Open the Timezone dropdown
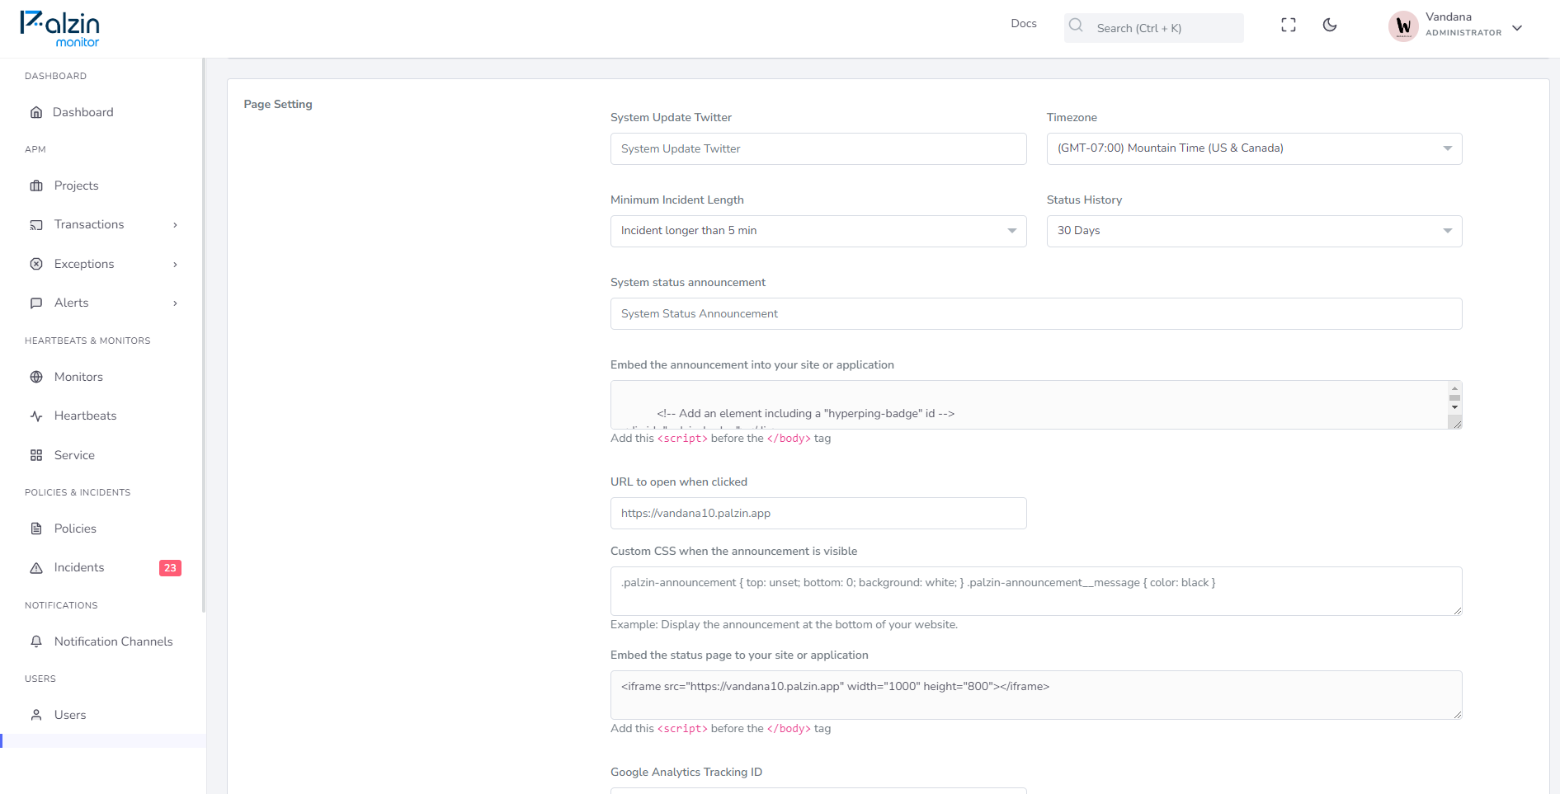 [x=1254, y=149]
